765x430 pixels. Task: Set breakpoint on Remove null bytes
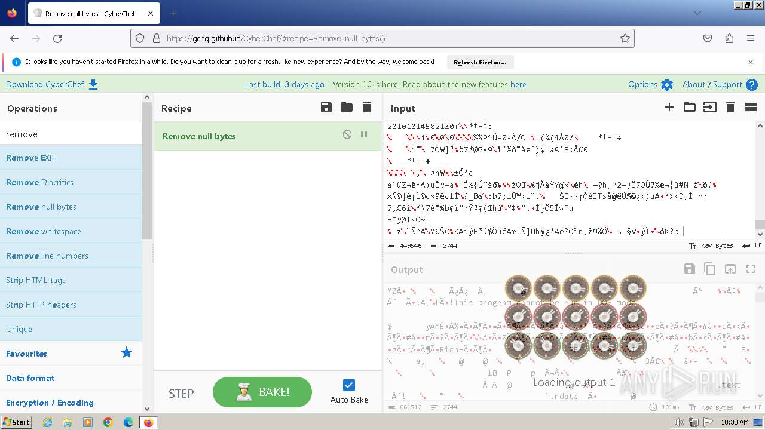coord(364,135)
